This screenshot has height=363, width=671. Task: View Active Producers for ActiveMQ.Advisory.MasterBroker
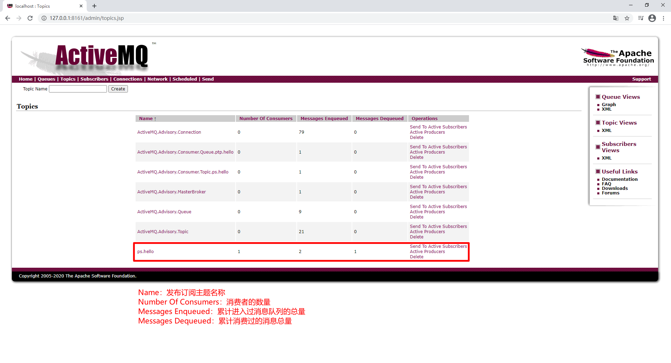point(427,192)
